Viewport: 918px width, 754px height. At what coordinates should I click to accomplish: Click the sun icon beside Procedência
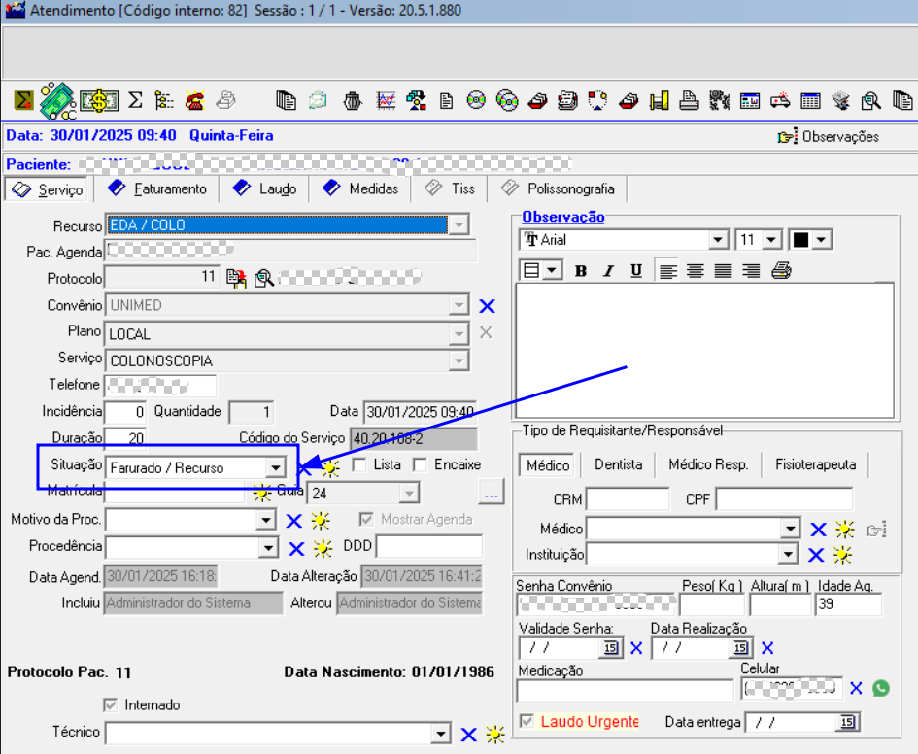coord(323,548)
